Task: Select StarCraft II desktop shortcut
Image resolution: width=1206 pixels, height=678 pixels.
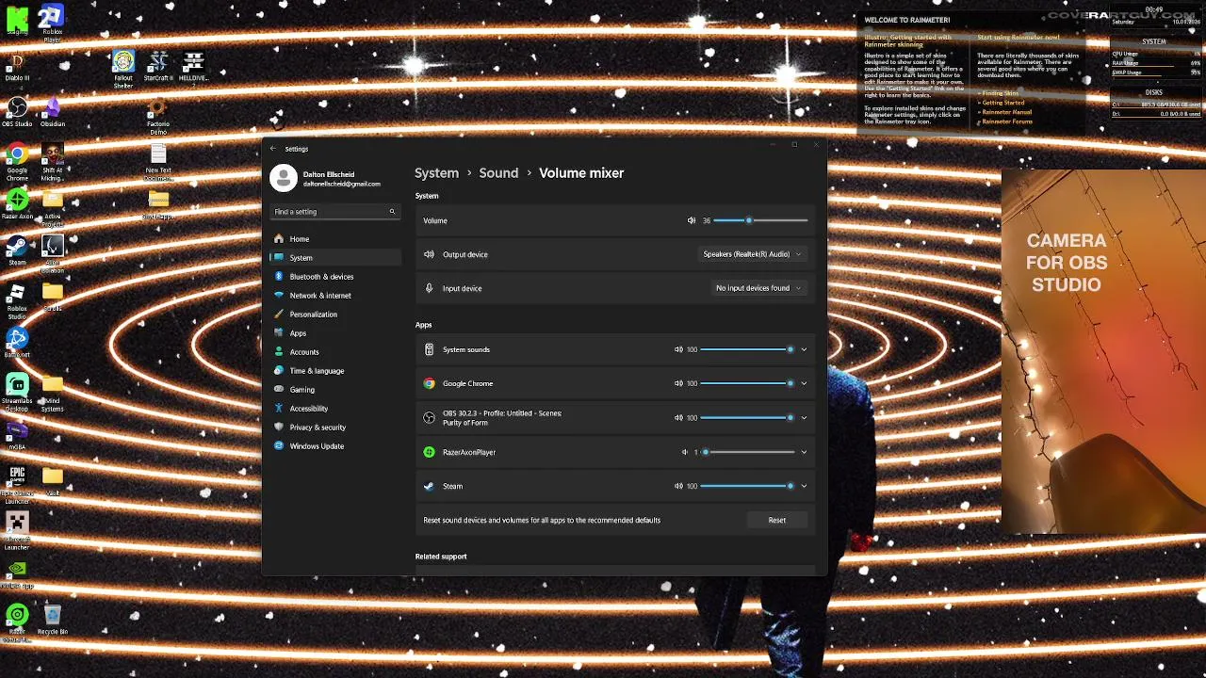Action: [158, 67]
